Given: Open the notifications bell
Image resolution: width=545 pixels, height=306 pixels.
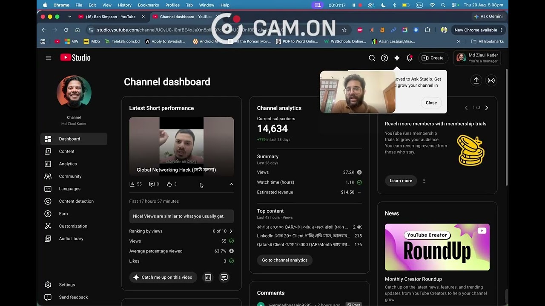Looking at the screenshot, I should [409, 58].
